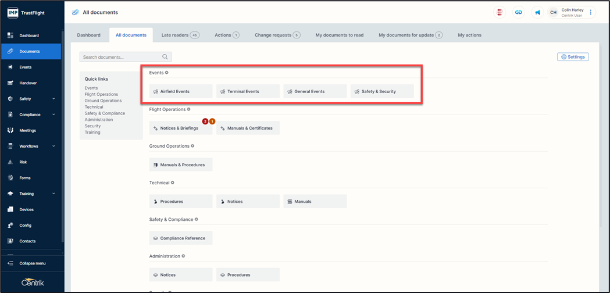Click the link icon in top header

click(519, 12)
